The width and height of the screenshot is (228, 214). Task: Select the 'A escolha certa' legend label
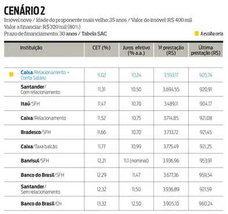212,34
